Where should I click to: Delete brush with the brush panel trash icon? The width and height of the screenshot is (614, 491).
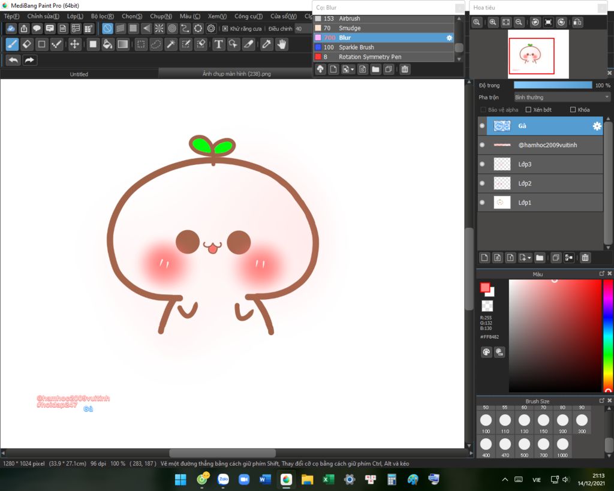(405, 70)
